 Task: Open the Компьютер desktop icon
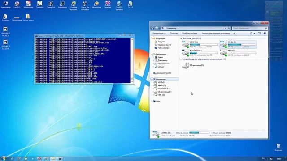(x=5, y=4)
